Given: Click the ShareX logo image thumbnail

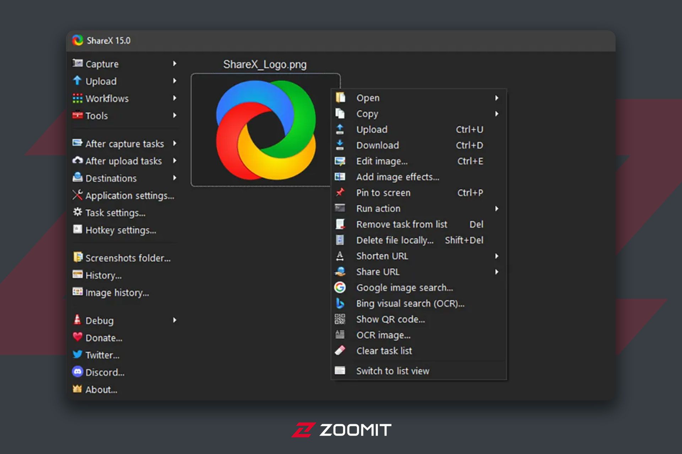Looking at the screenshot, I should point(266,130).
